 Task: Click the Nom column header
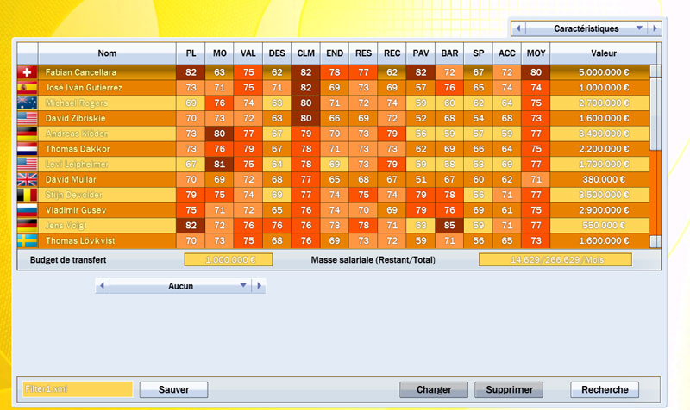tap(107, 53)
